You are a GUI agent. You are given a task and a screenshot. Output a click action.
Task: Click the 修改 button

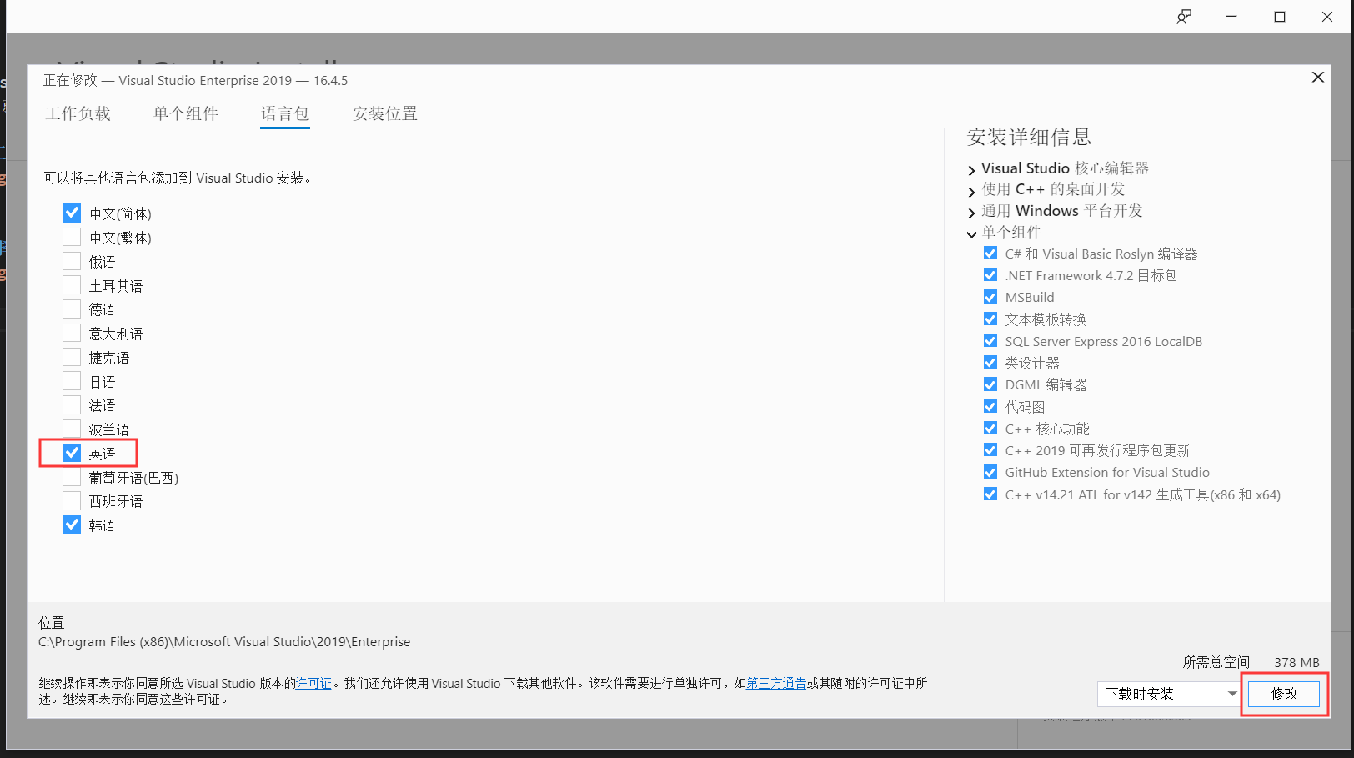click(x=1284, y=694)
